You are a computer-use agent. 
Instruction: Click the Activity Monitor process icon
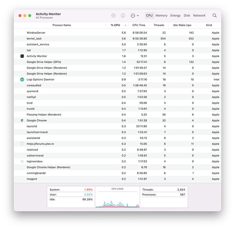pyautogui.click(x=22, y=56)
